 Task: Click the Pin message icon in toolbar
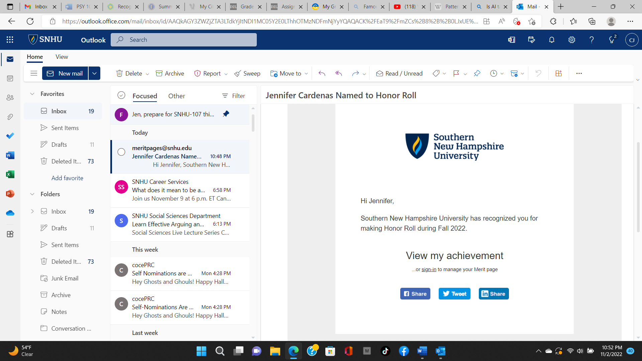[x=477, y=74]
